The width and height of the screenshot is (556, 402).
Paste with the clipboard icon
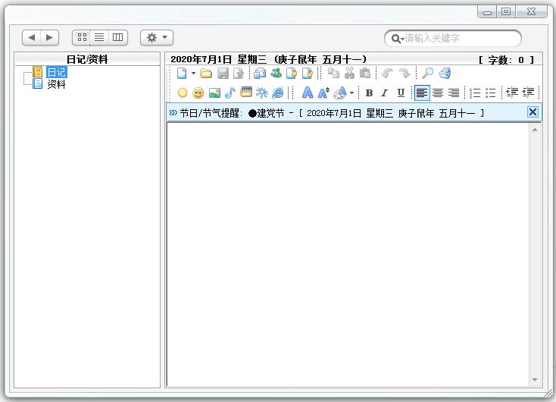[x=365, y=74]
